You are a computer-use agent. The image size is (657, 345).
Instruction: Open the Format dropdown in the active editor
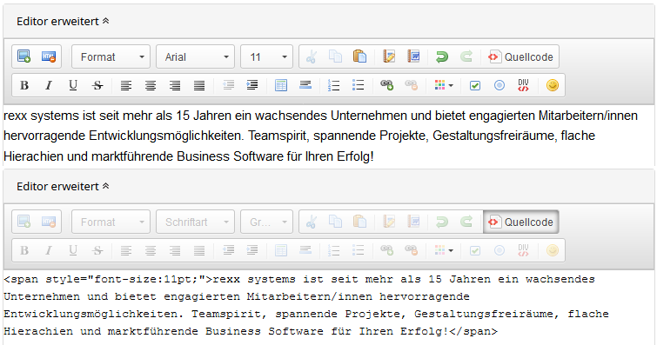point(111,56)
